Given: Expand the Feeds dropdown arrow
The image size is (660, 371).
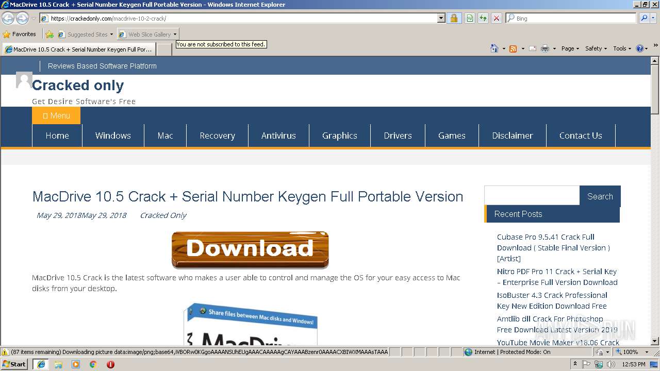Looking at the screenshot, I should 523,48.
